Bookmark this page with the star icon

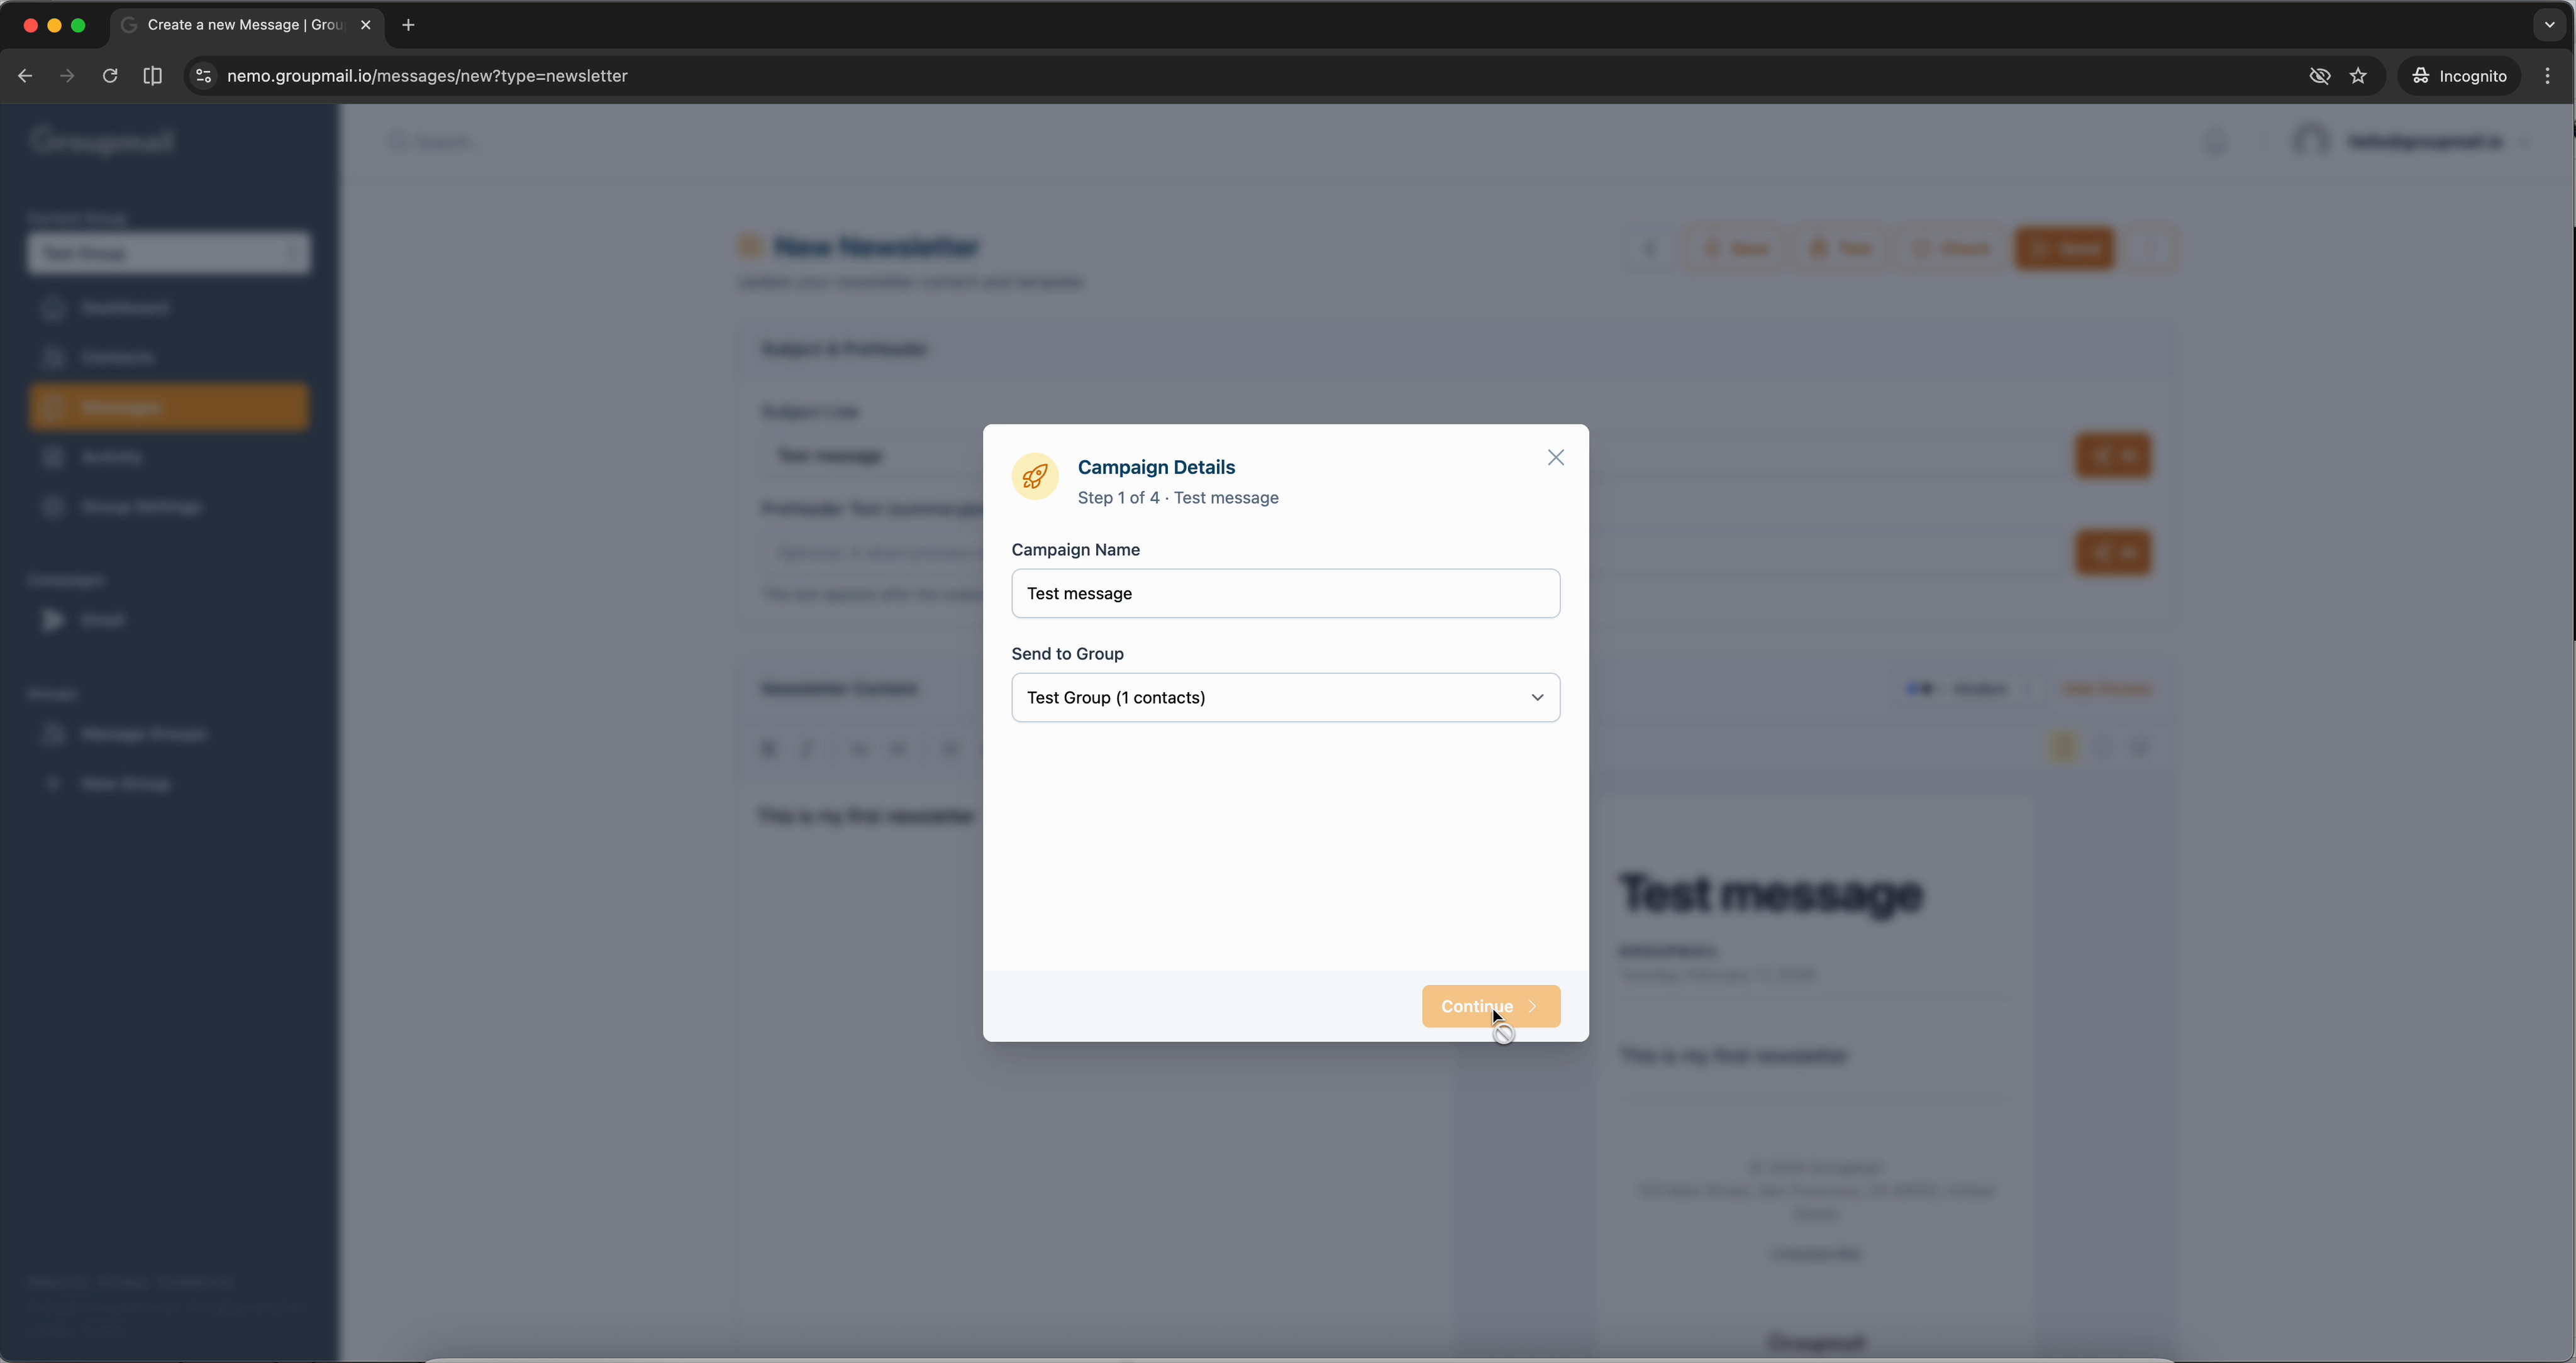pyautogui.click(x=2358, y=76)
